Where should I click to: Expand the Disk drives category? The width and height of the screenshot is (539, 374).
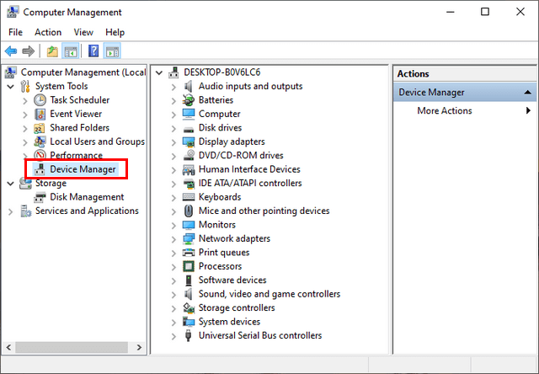coord(173,129)
